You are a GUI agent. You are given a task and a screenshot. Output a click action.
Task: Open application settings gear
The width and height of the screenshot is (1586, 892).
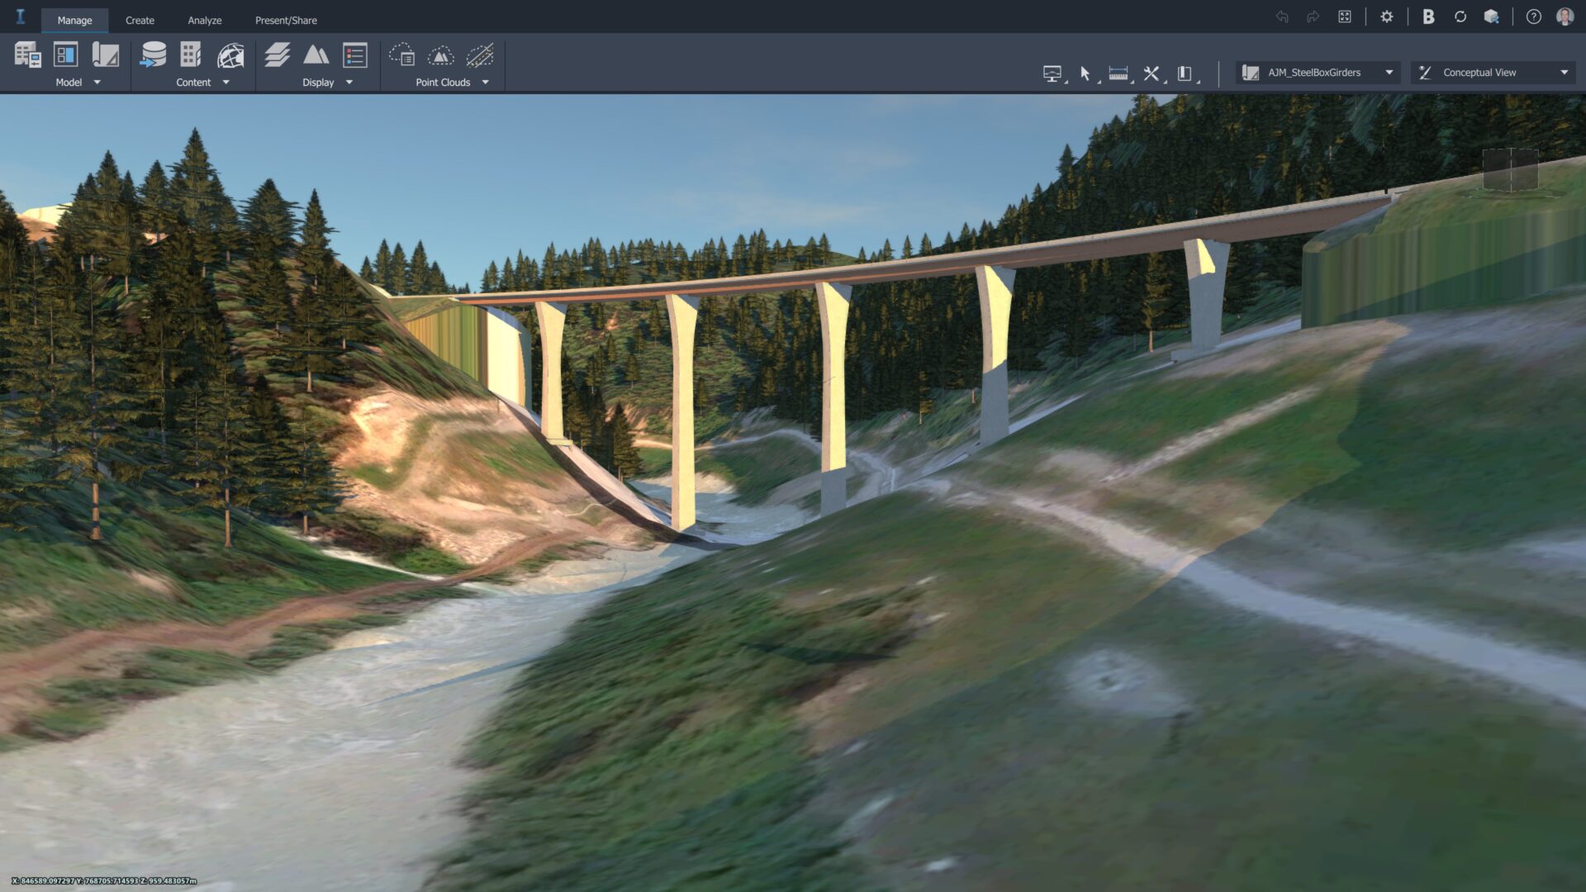pyautogui.click(x=1387, y=17)
